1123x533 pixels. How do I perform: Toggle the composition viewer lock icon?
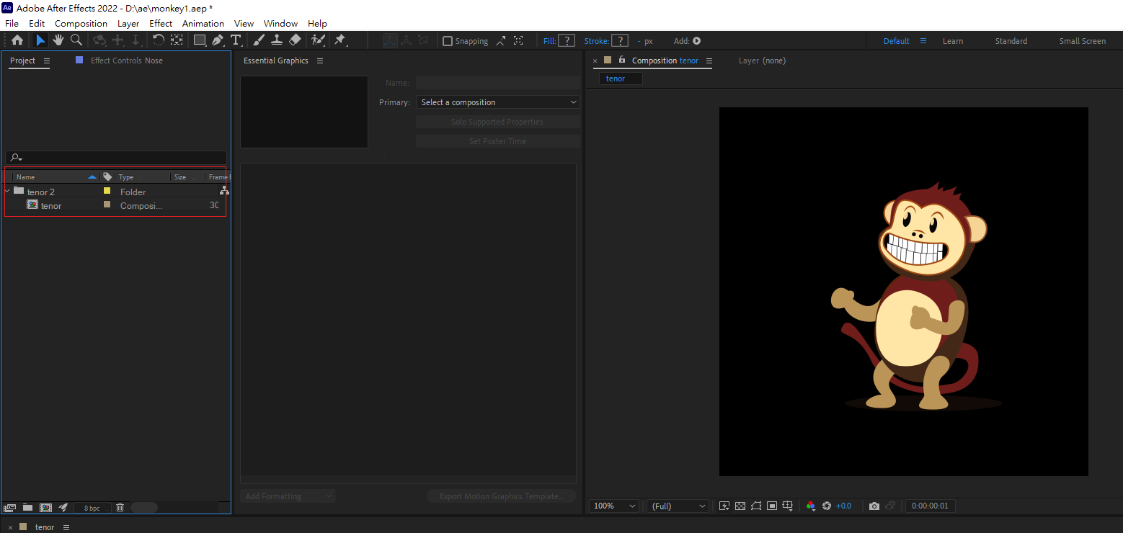[x=622, y=61]
